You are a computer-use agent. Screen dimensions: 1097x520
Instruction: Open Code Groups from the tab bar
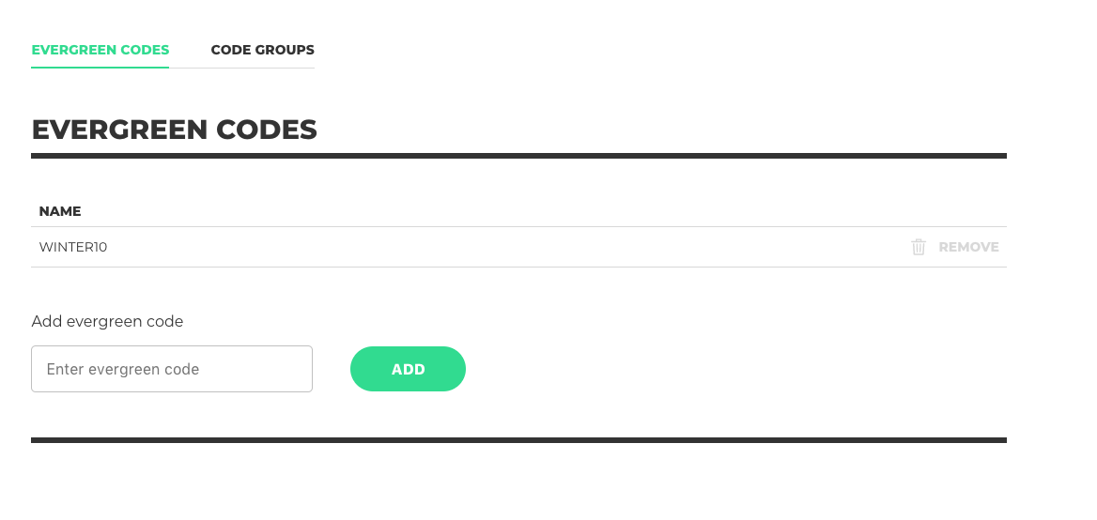coord(262,51)
